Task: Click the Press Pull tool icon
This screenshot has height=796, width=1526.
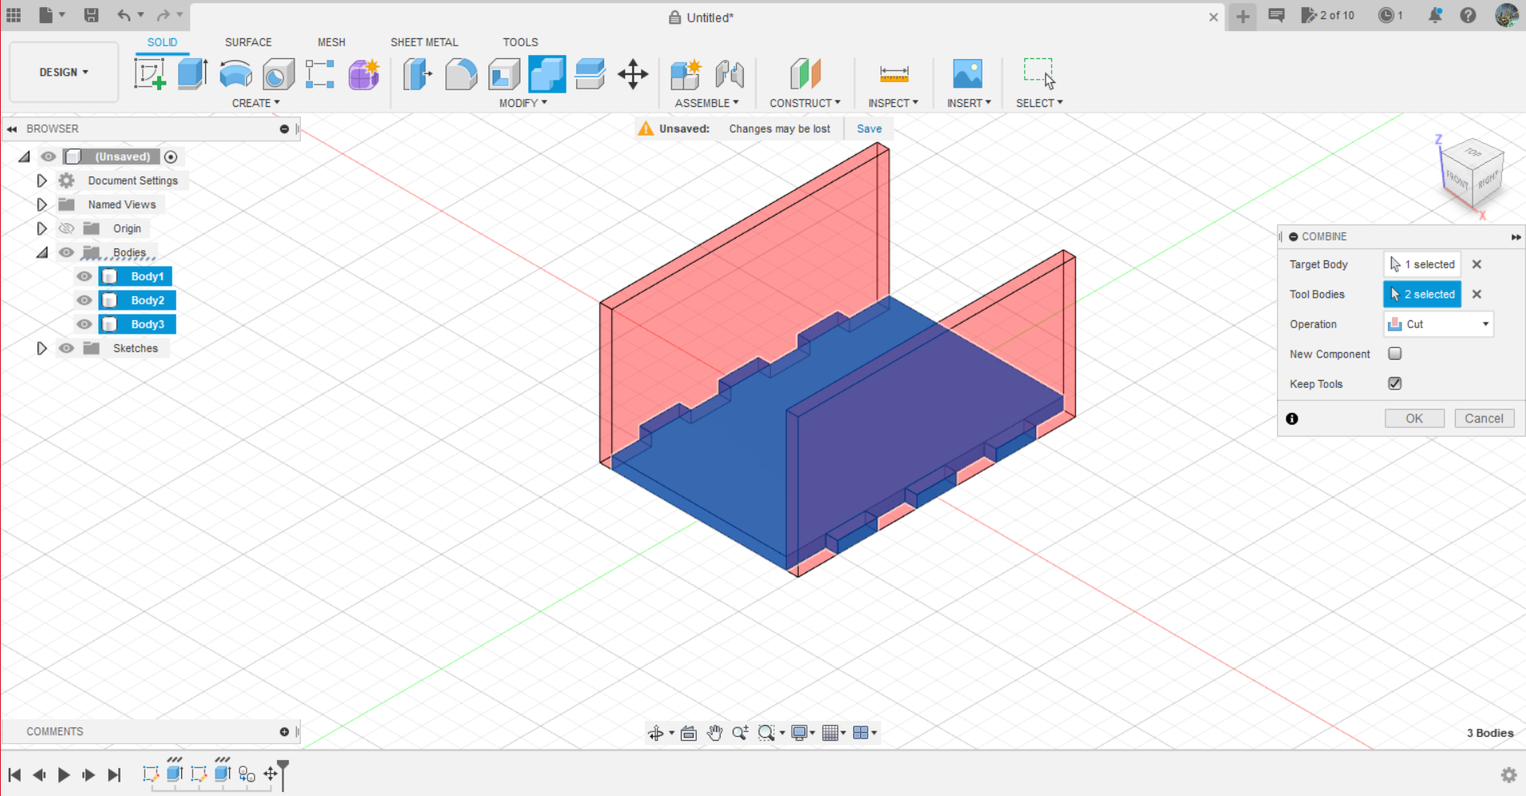Action: tap(417, 74)
